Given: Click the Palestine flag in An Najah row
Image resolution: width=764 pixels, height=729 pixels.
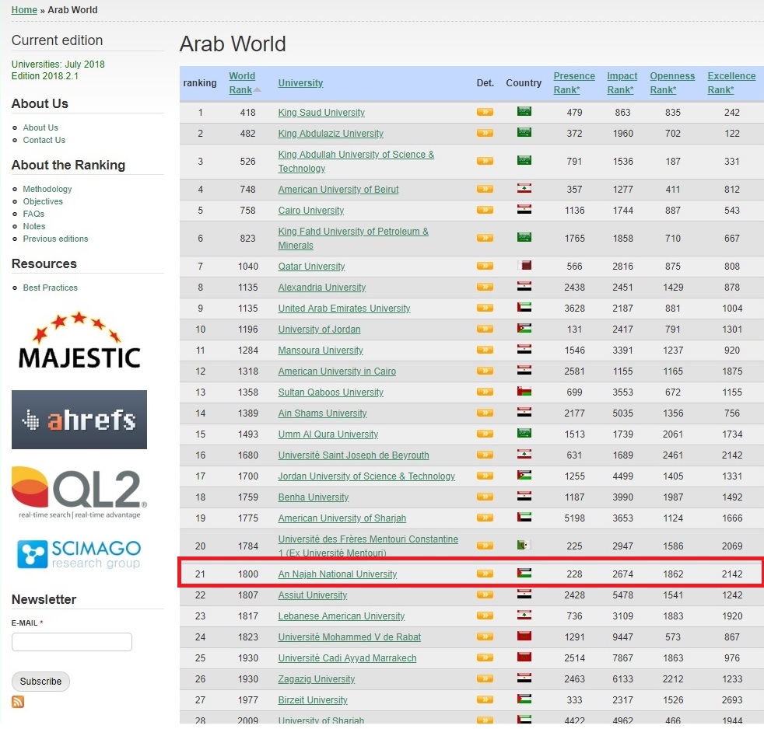Looking at the screenshot, I should click(x=524, y=573).
